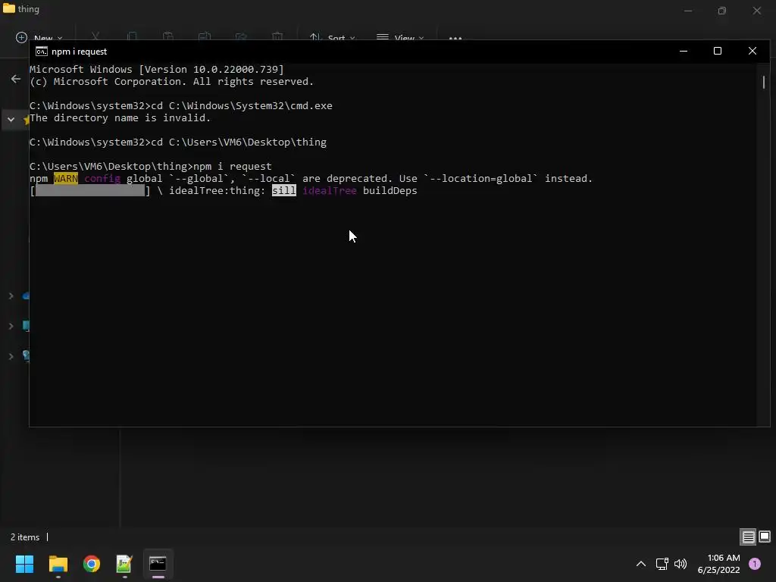This screenshot has width=776, height=582.
Task: Show hidden system tray icons
Action: tap(641, 564)
